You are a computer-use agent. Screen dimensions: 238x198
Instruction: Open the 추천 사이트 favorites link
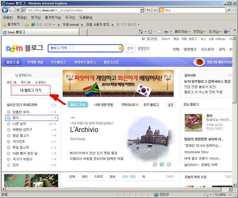coord(43,25)
